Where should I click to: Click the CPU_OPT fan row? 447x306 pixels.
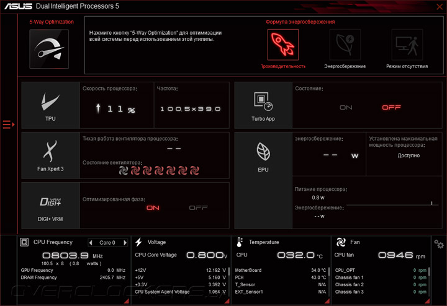point(381,270)
